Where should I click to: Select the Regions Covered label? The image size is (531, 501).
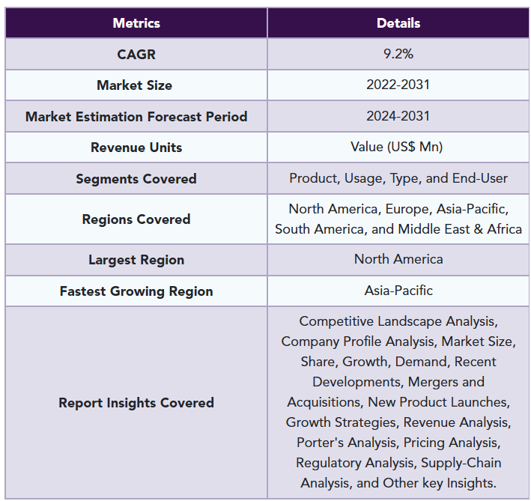click(x=136, y=219)
